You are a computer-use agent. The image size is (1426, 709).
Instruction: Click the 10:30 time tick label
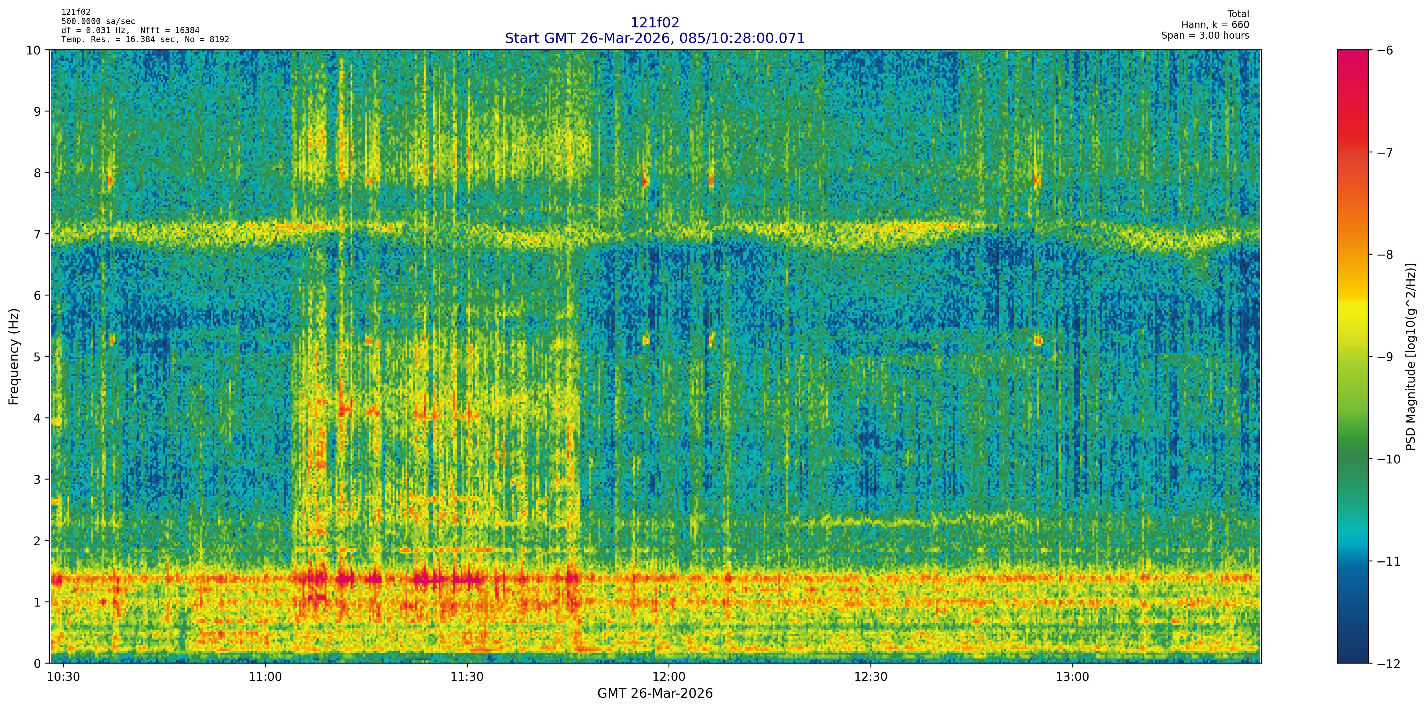pyautogui.click(x=64, y=677)
